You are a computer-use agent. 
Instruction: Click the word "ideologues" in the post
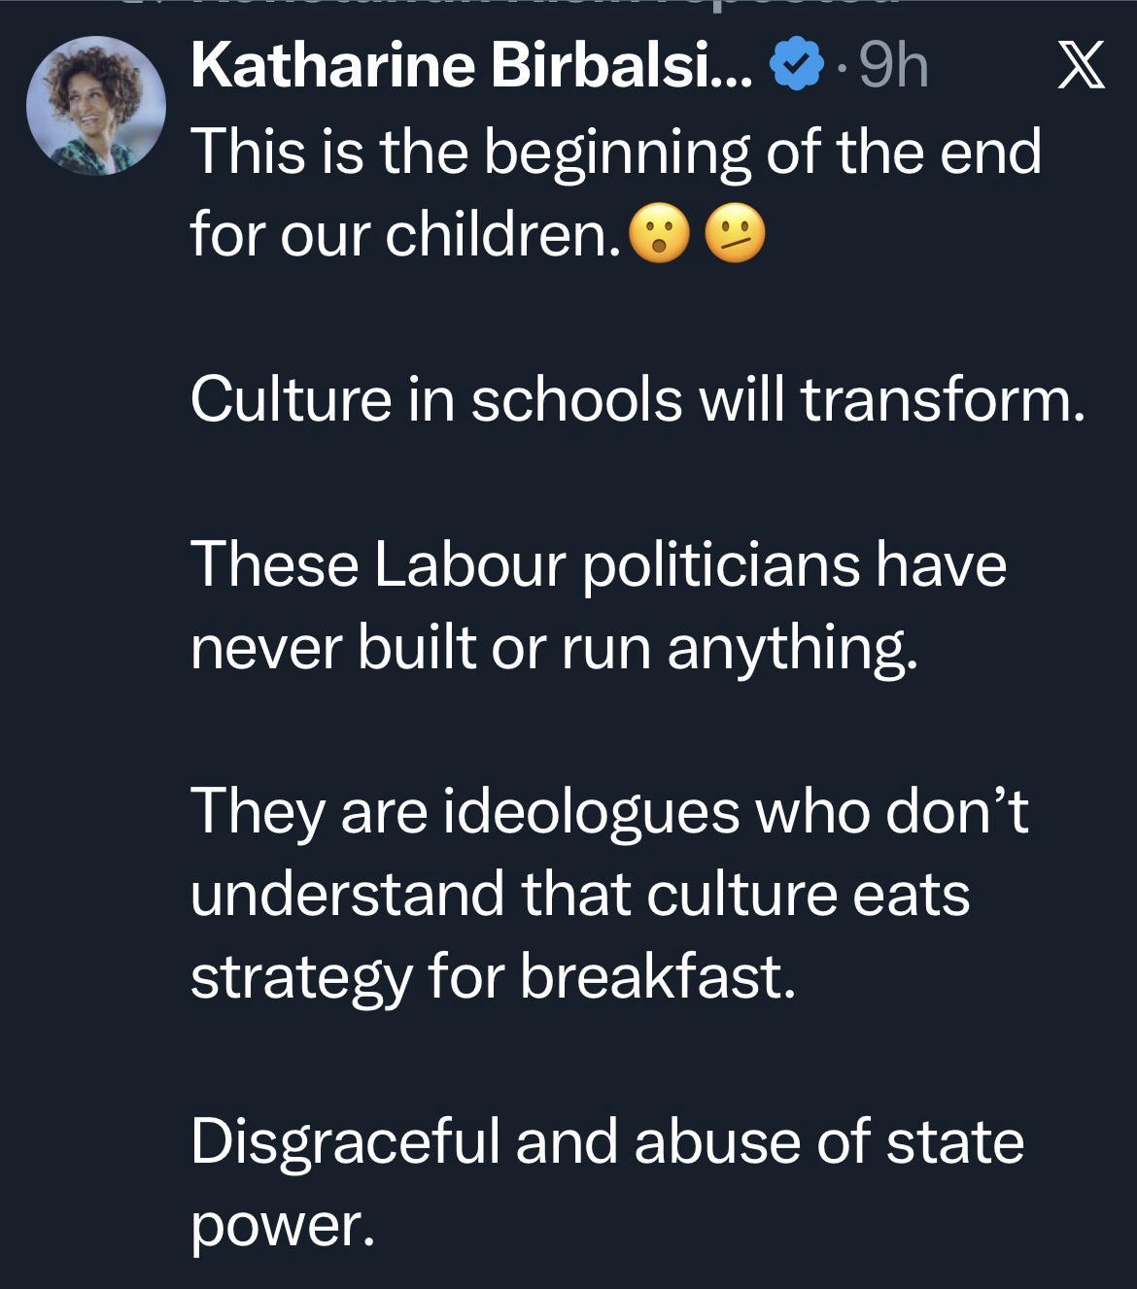coord(592,811)
